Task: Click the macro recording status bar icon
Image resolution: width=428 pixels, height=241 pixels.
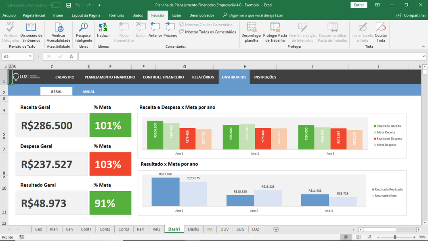Action: tap(21, 237)
